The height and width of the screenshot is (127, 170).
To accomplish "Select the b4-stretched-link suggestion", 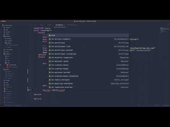I will click(89, 47).
